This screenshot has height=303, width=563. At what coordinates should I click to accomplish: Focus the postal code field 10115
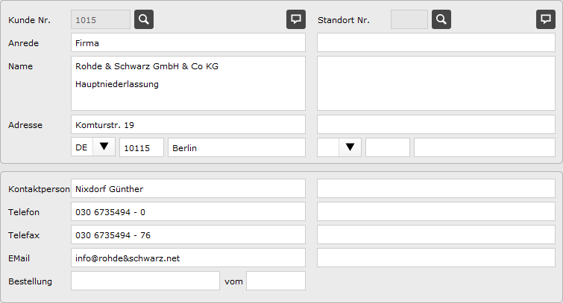click(142, 147)
